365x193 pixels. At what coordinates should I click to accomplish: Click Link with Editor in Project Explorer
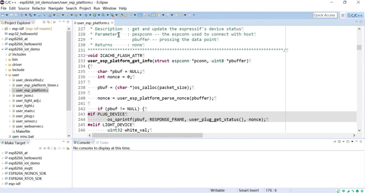[x=49, y=22]
